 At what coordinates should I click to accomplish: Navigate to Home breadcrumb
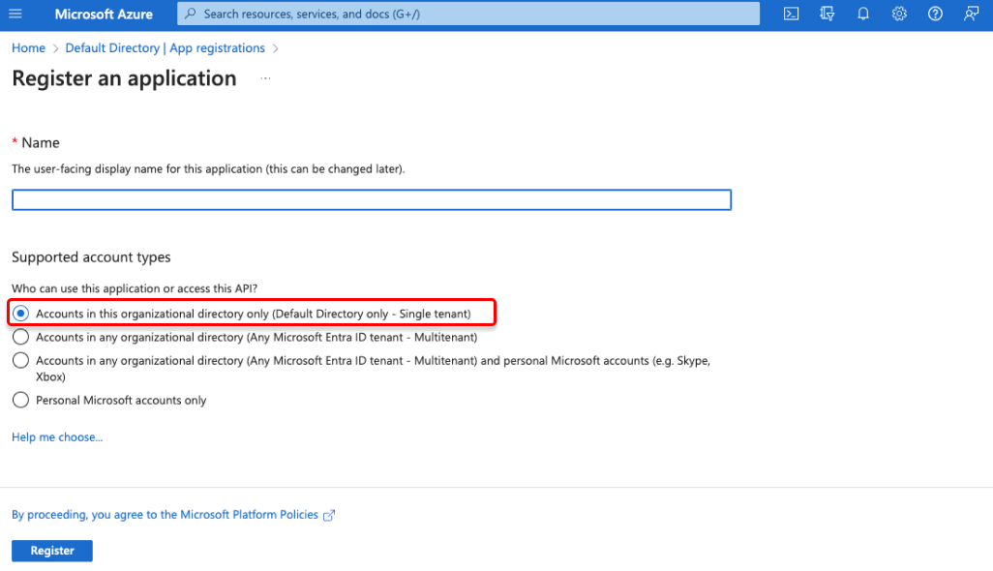coord(28,47)
